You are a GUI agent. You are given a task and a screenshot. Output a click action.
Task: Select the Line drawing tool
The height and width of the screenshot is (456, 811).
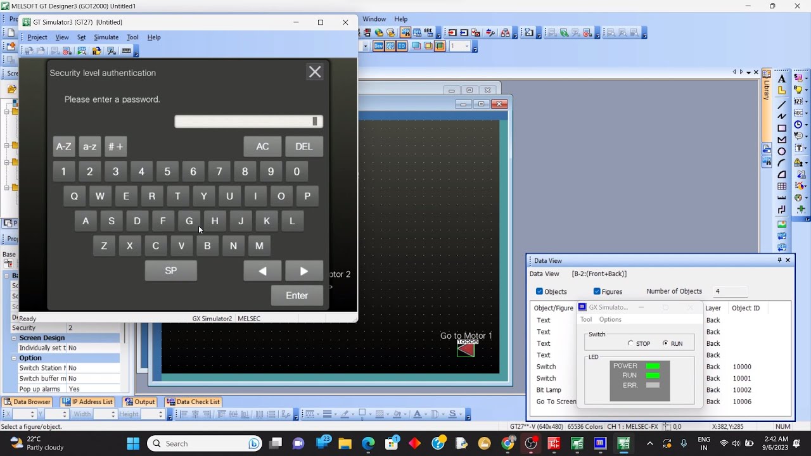point(782,104)
